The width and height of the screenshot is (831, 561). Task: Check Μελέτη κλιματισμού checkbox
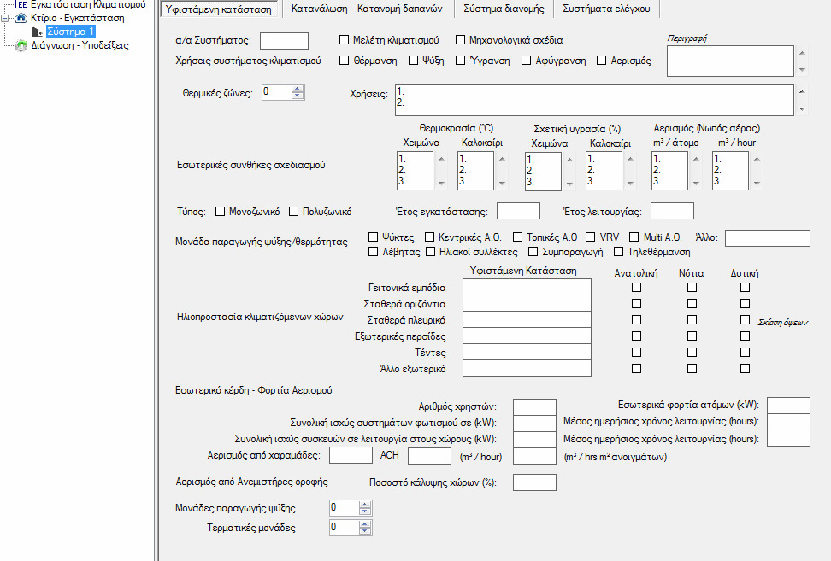344,39
